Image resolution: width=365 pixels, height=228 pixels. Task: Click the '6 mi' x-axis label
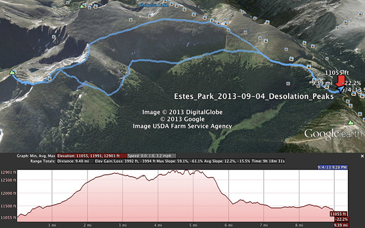click(x=229, y=225)
